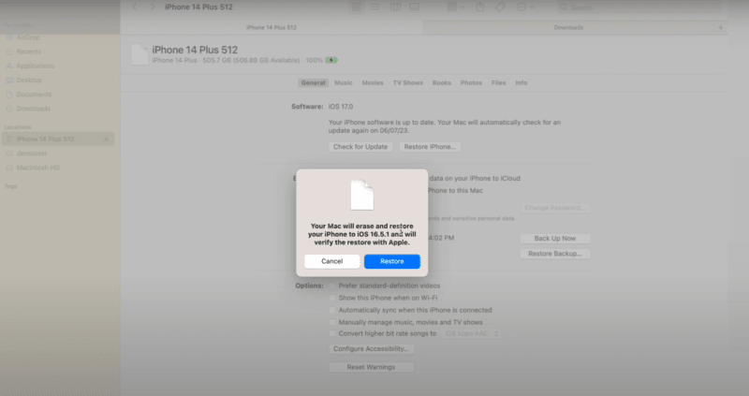Click the battery charging indicator icon
The width and height of the screenshot is (749, 396).
click(331, 60)
